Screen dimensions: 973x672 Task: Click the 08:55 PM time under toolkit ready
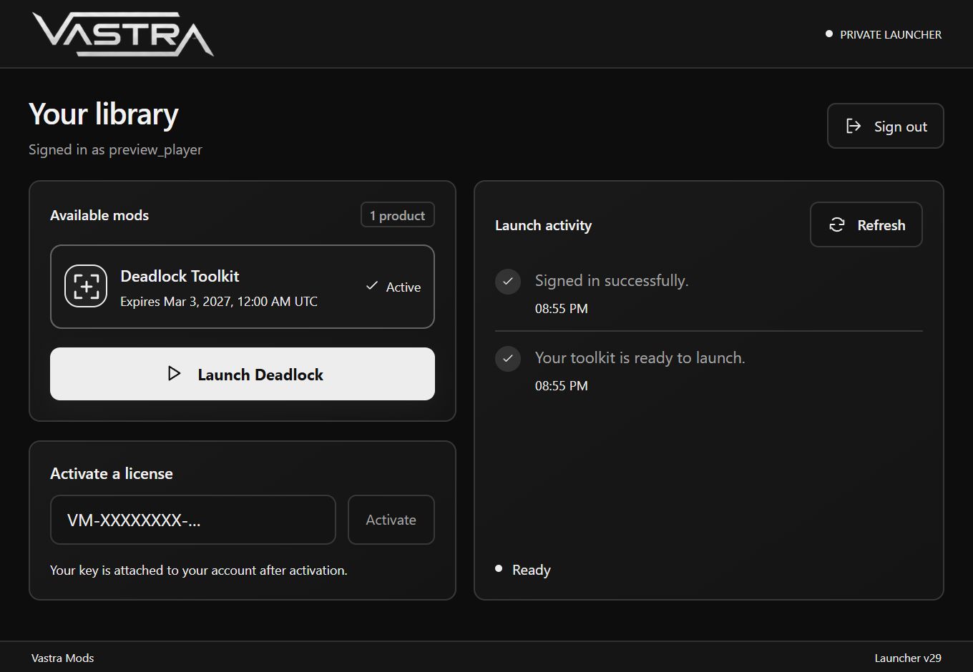pyautogui.click(x=562, y=386)
